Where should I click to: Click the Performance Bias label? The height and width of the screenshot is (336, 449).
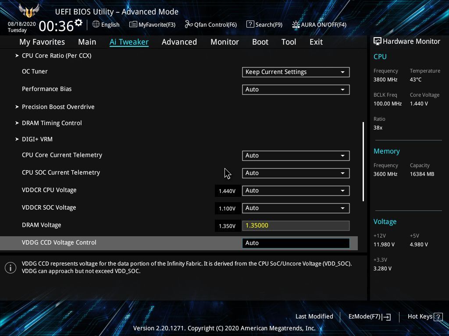(46, 89)
